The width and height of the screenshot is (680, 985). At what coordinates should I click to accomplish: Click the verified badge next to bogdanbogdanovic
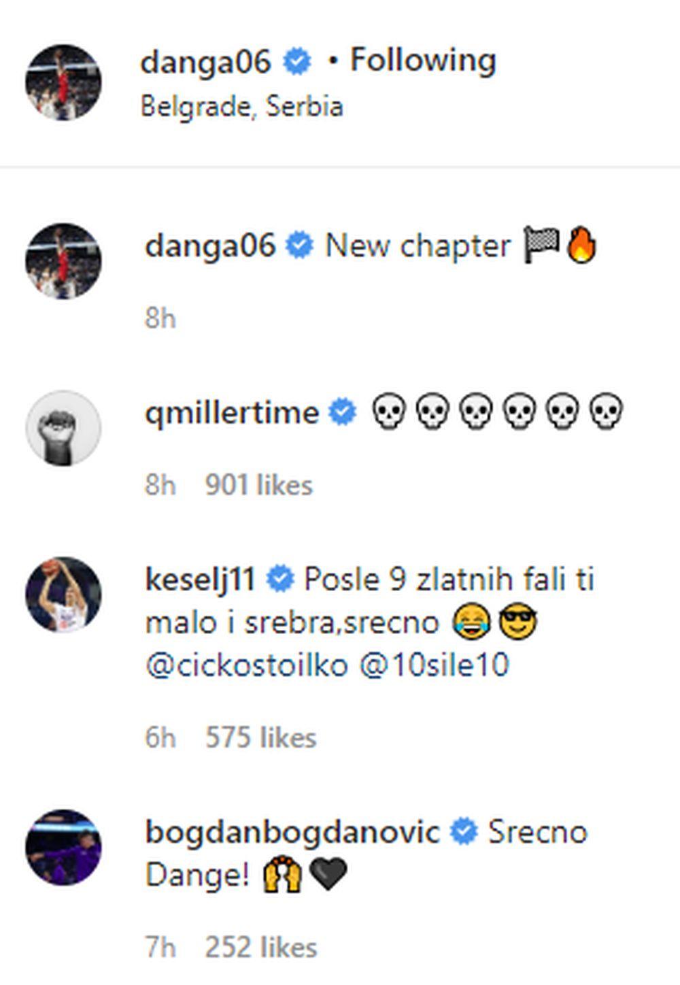(x=464, y=832)
